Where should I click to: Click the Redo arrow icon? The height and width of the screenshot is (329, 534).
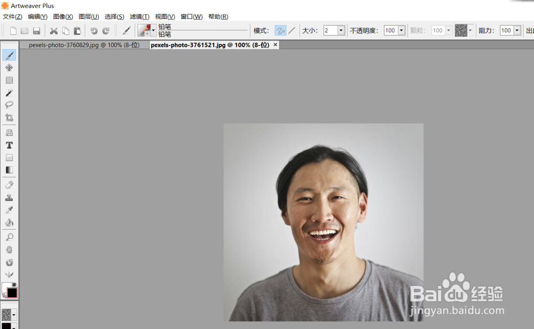(x=106, y=31)
